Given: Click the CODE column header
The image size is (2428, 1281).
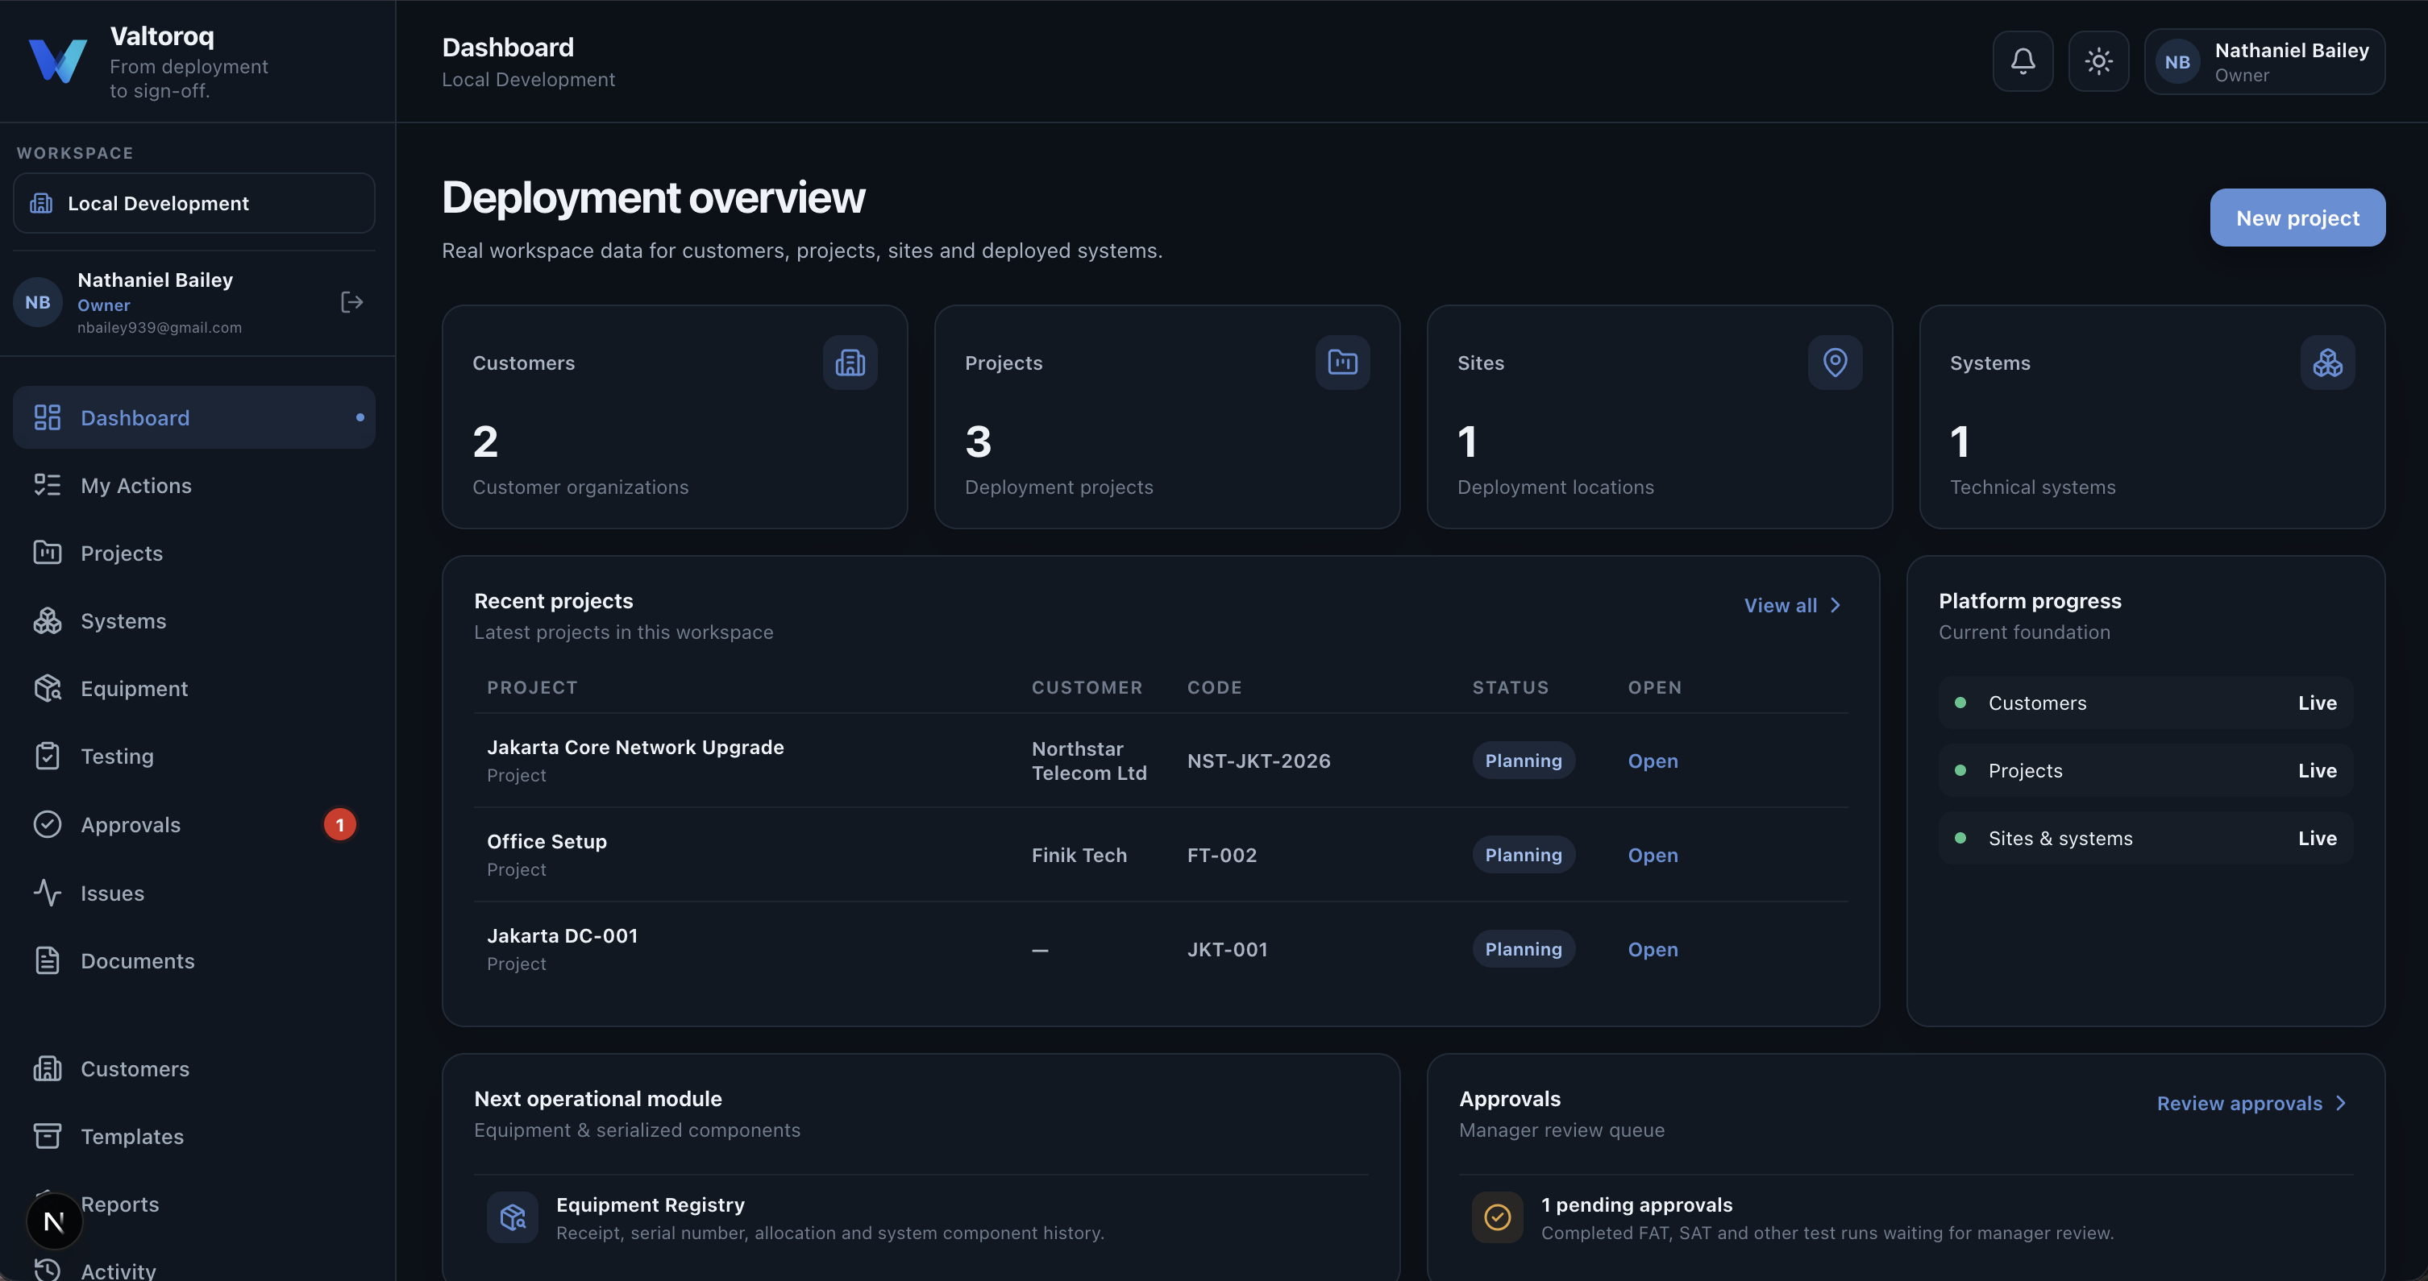Looking at the screenshot, I should [1215, 687].
